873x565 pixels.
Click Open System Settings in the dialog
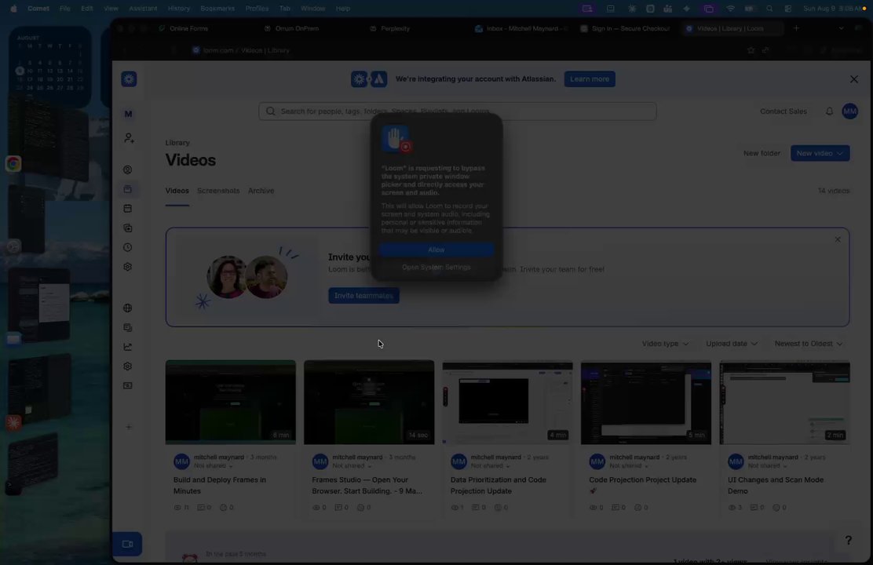[x=436, y=267]
